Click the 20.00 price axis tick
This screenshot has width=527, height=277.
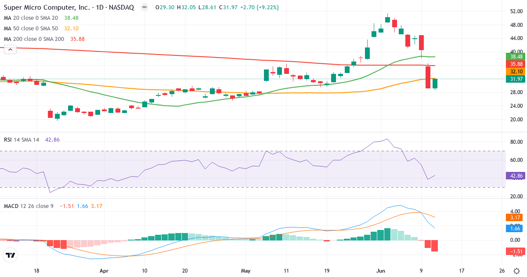pos(516,120)
